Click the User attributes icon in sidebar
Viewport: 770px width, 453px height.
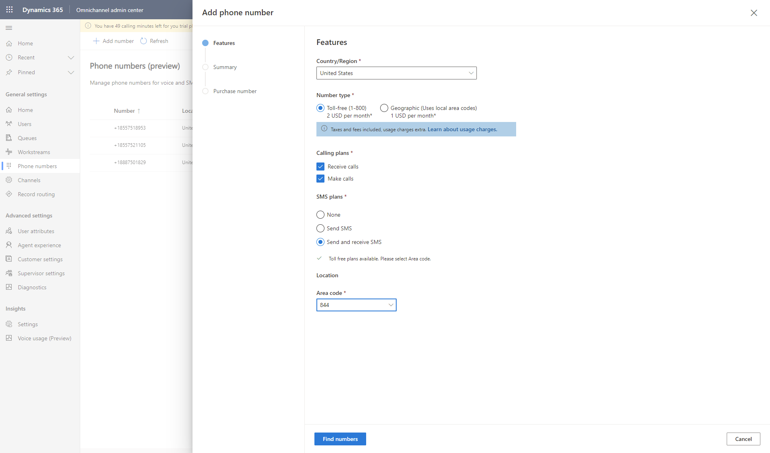(x=8, y=231)
